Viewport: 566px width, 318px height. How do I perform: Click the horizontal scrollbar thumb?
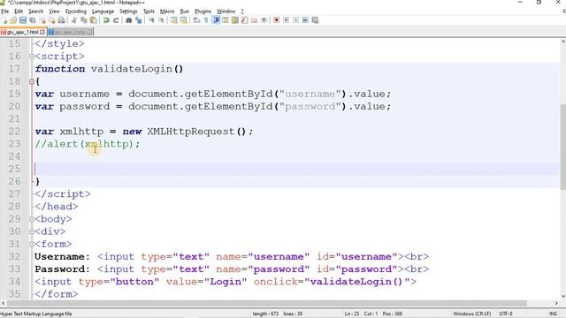266,303
